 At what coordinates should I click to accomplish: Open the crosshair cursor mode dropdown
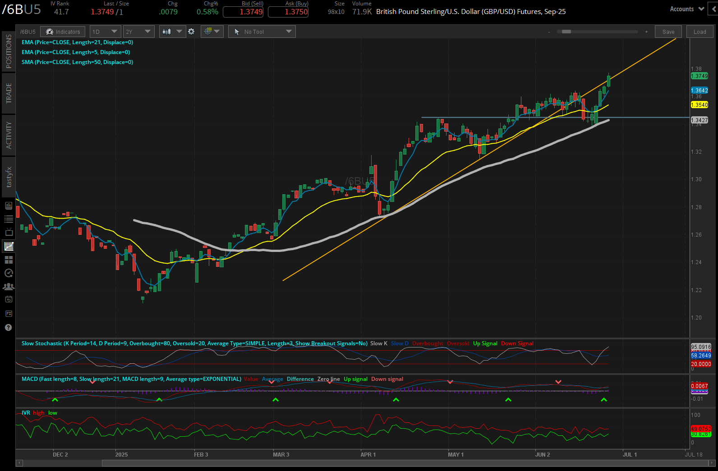pyautogui.click(x=212, y=32)
